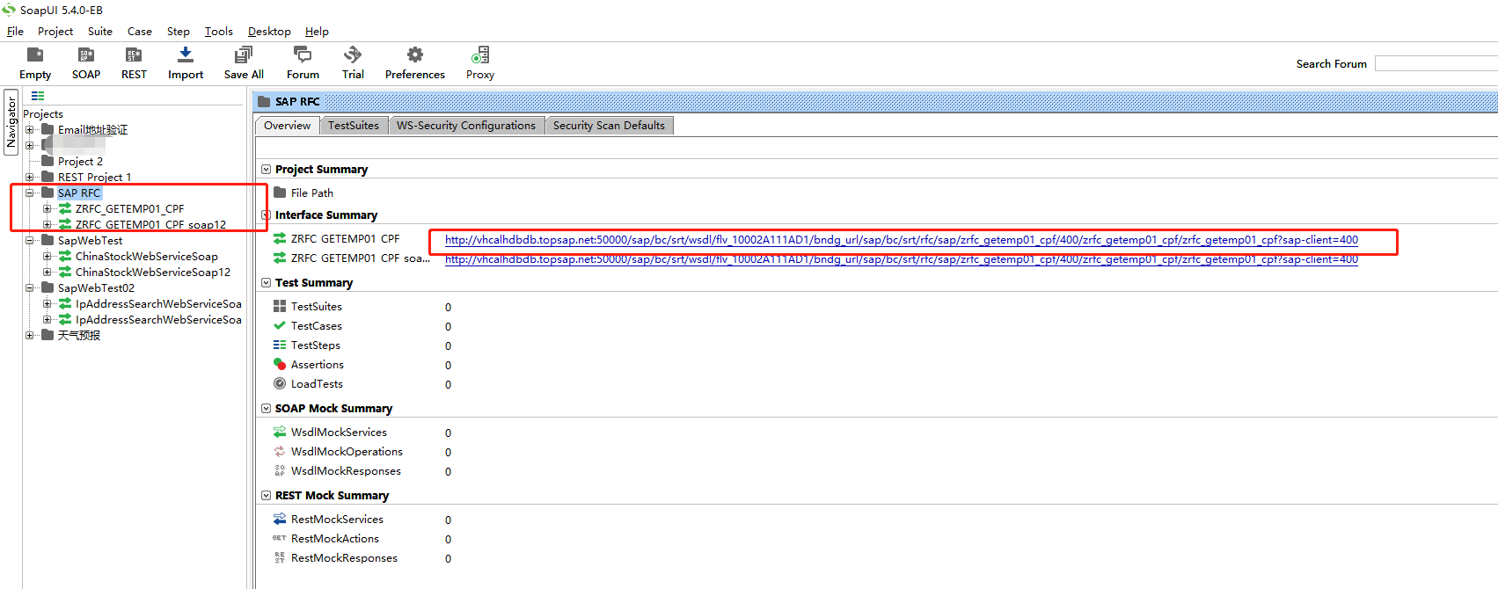Click the WsdlMockServices icon
The height and width of the screenshot is (589, 1498).
point(280,432)
